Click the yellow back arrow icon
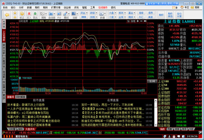This screenshot has height=140, width=204. tap(7, 15)
